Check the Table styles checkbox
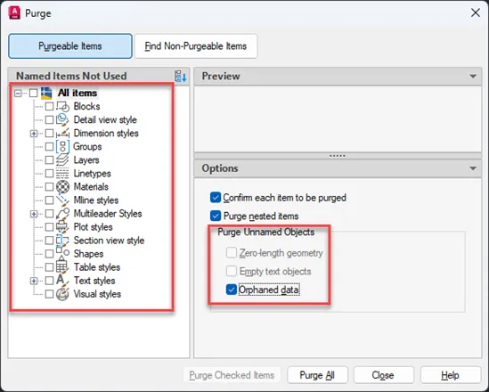Screen dimensions: 489x392 coord(49,267)
